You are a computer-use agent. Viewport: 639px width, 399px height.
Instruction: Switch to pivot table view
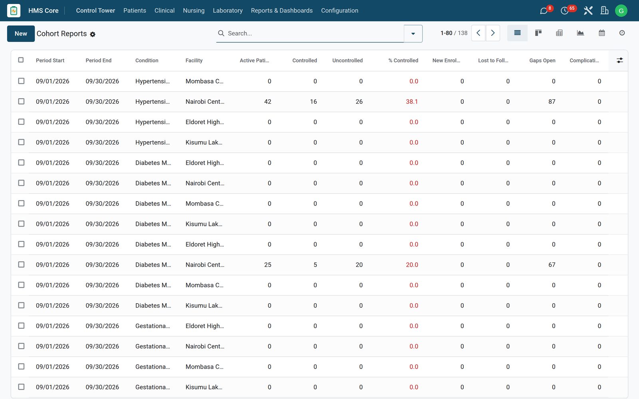[x=560, y=33]
